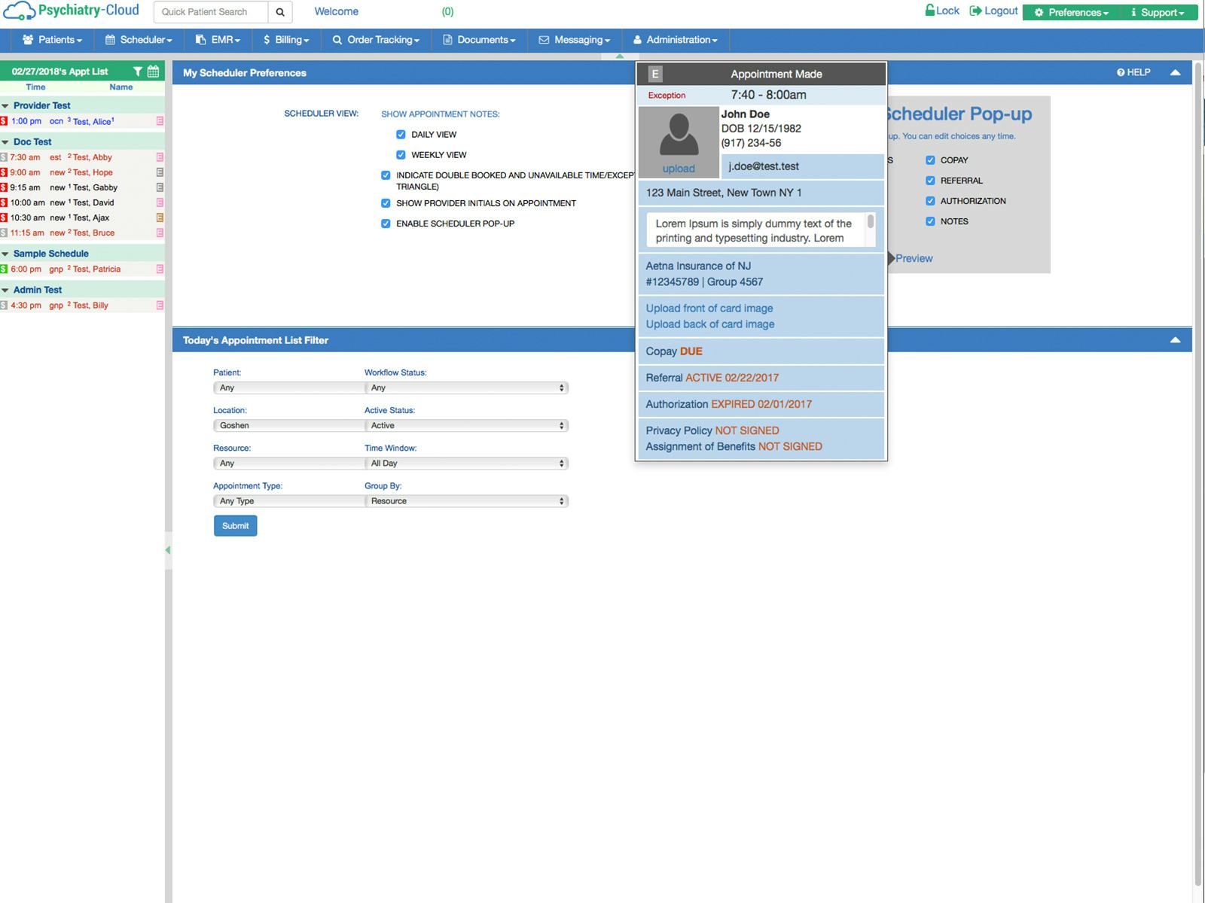Toggle SHOW PROVIDER INITIALS ON APPOINTMENT
This screenshot has height=903, width=1205.
(386, 202)
